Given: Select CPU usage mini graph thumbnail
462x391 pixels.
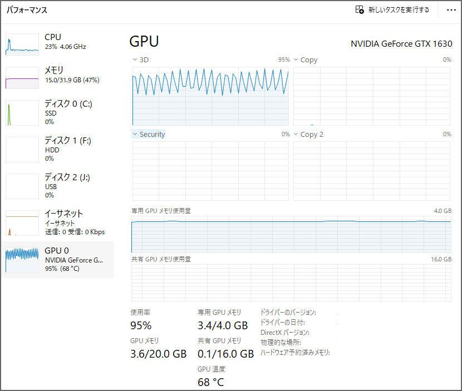Looking at the screenshot, I should (22, 44).
